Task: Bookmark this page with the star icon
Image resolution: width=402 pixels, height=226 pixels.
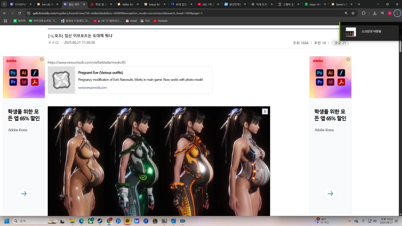Action: click(353, 13)
